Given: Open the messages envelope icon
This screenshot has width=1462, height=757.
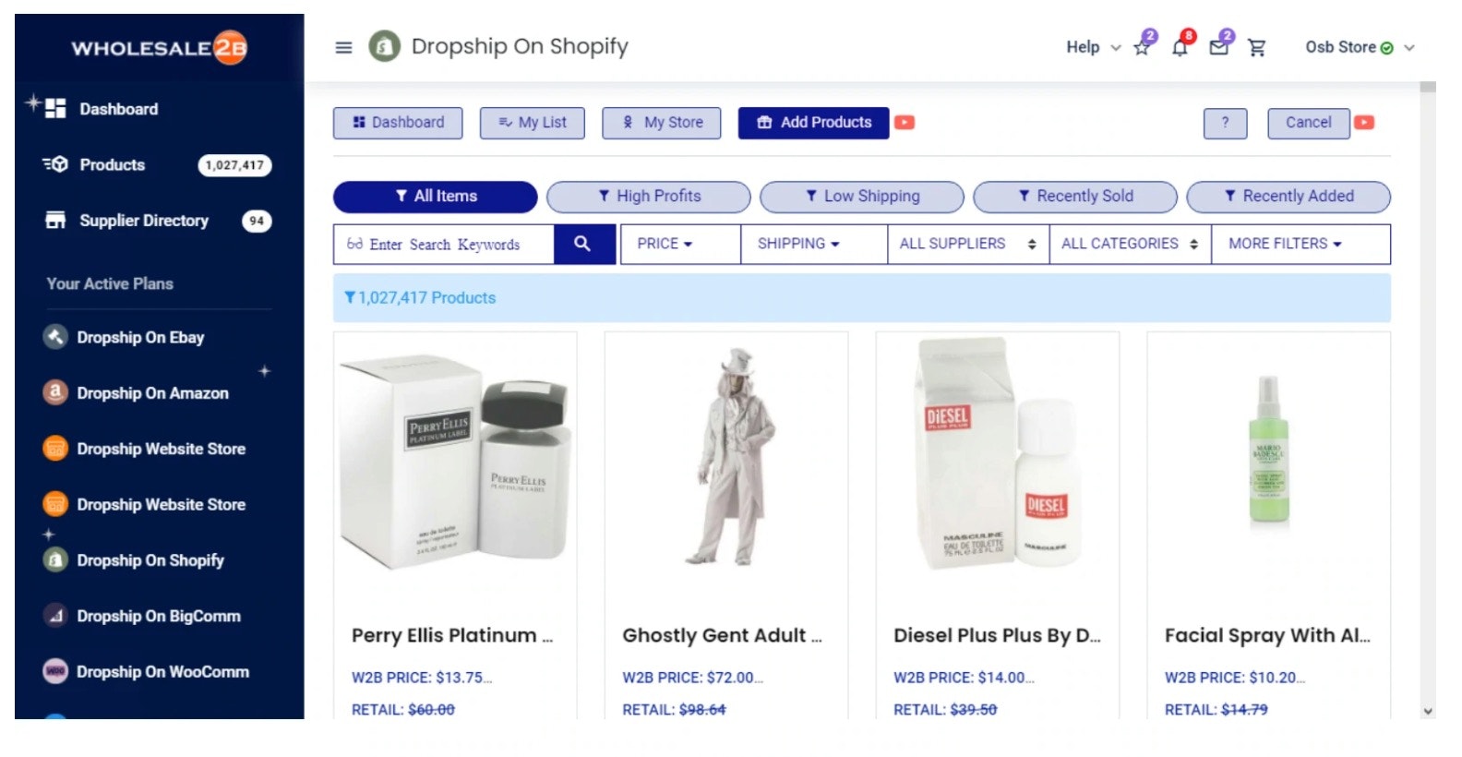Looking at the screenshot, I should (x=1219, y=47).
